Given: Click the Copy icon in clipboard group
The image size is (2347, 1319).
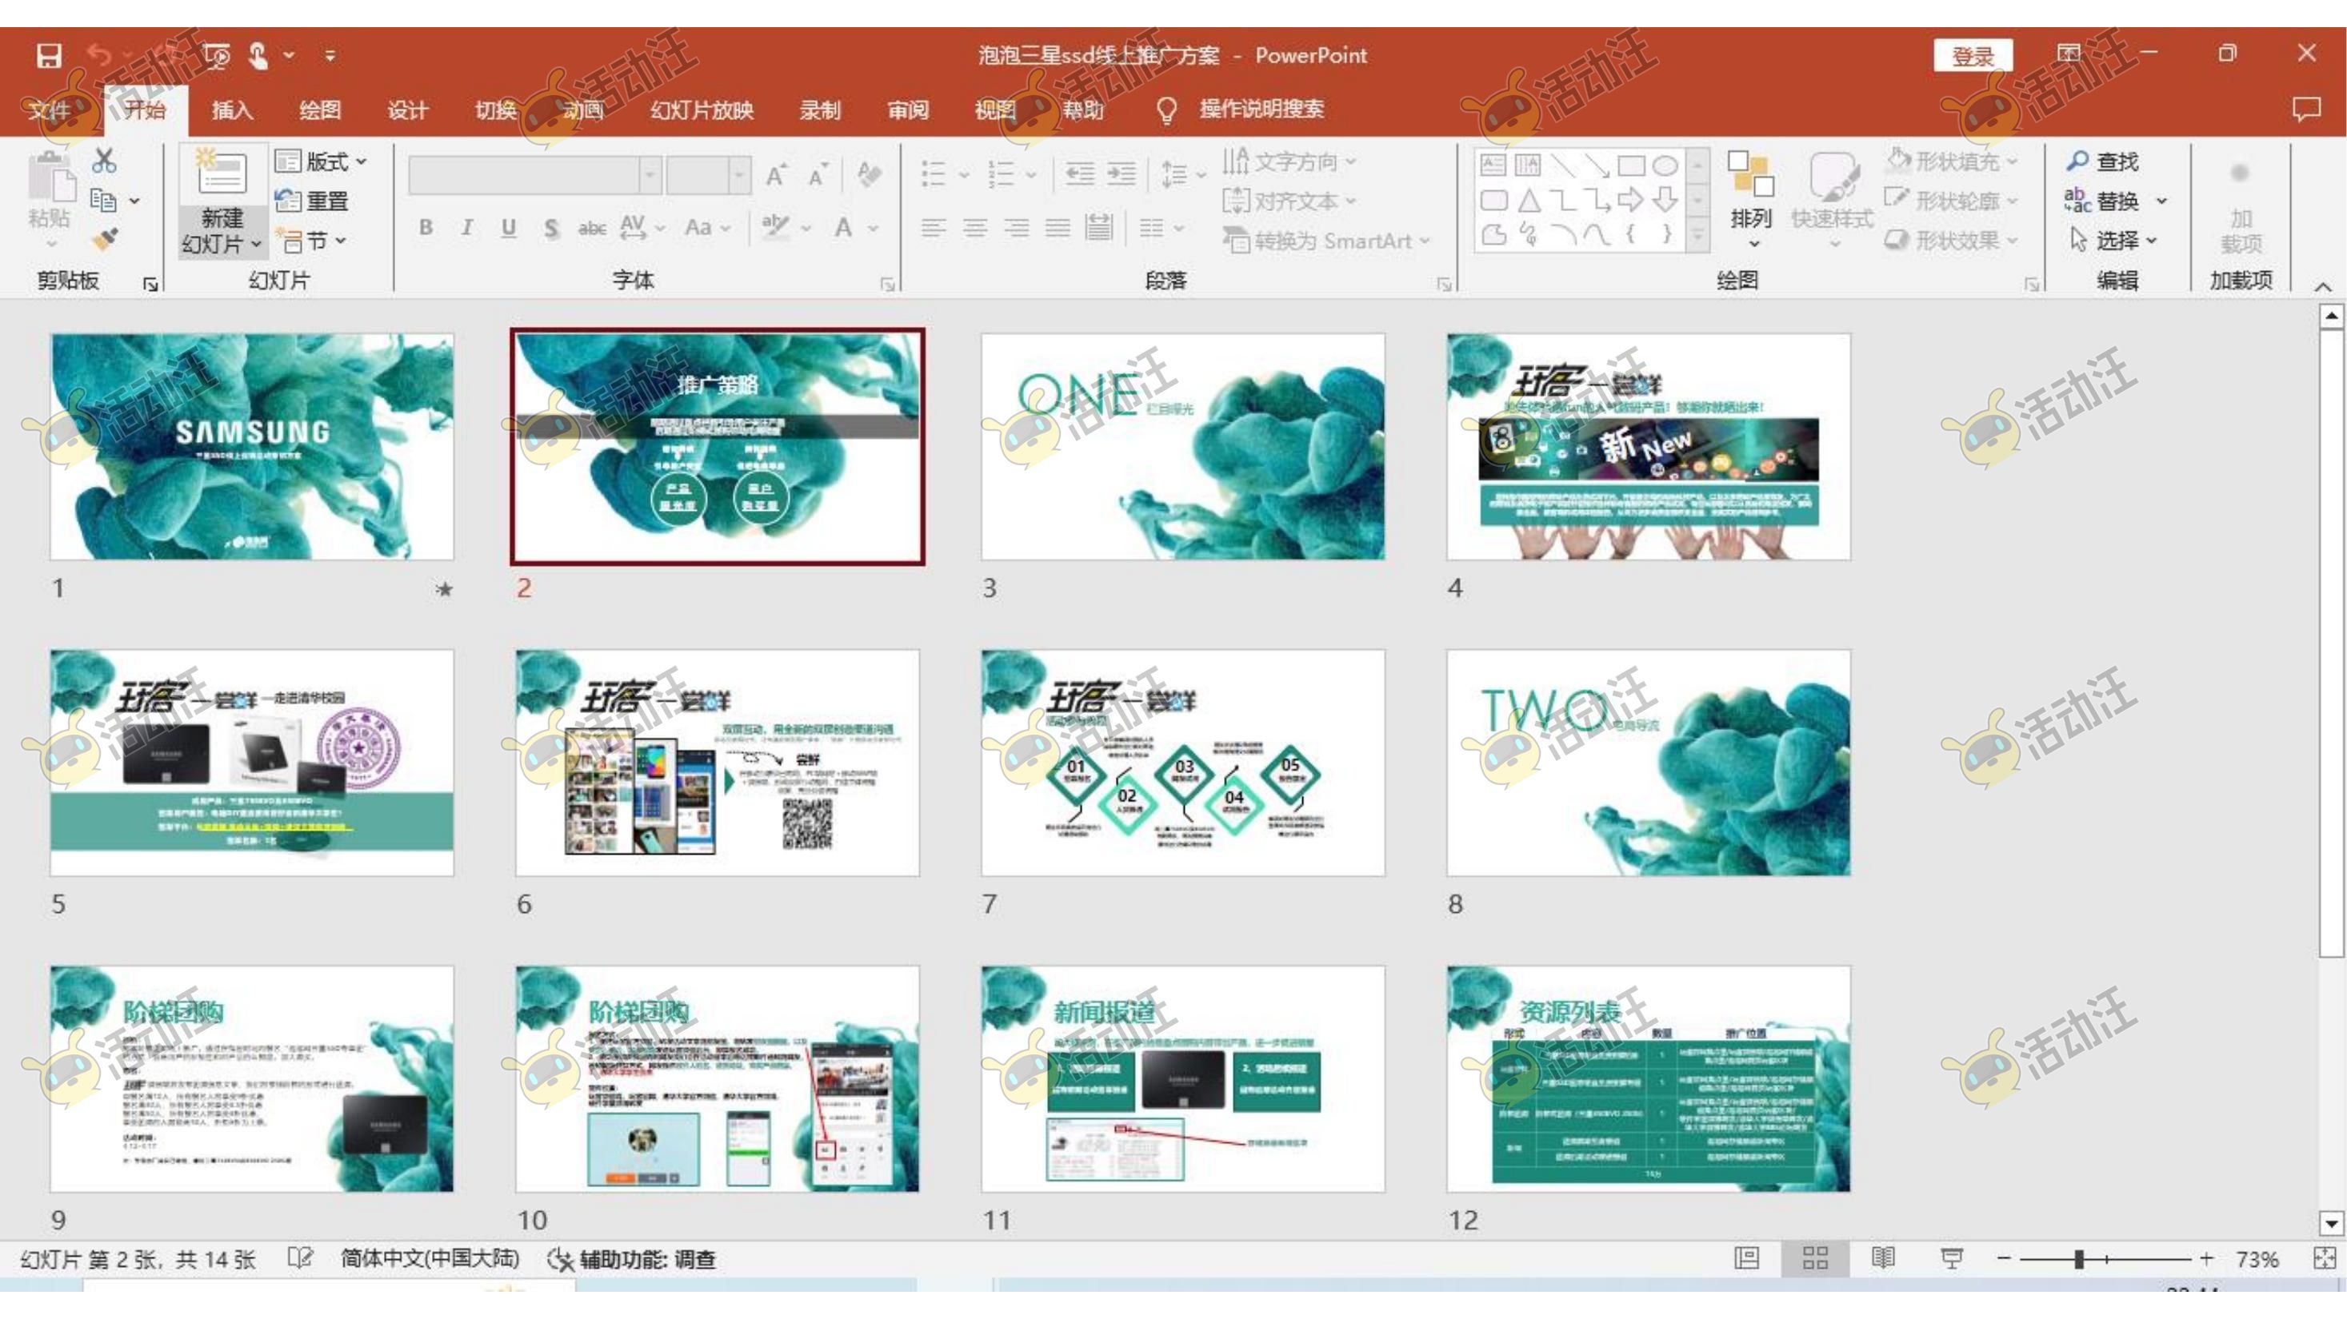Looking at the screenshot, I should (x=103, y=201).
